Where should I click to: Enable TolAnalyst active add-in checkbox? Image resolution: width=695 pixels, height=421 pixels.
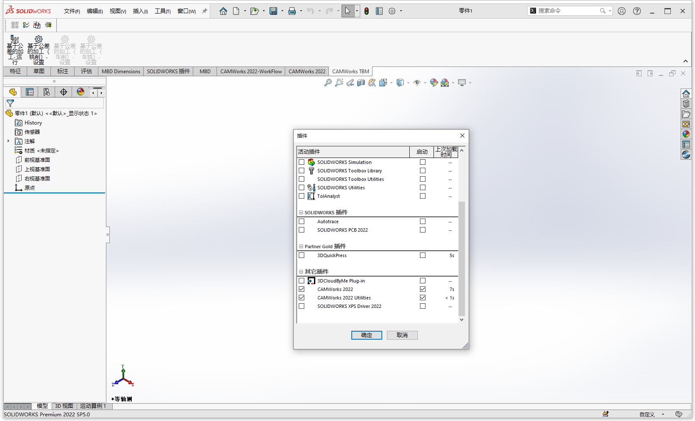pyautogui.click(x=301, y=196)
